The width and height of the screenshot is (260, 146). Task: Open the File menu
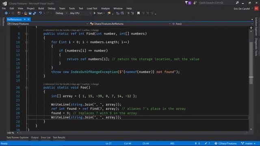pyautogui.click(x=4, y=9)
